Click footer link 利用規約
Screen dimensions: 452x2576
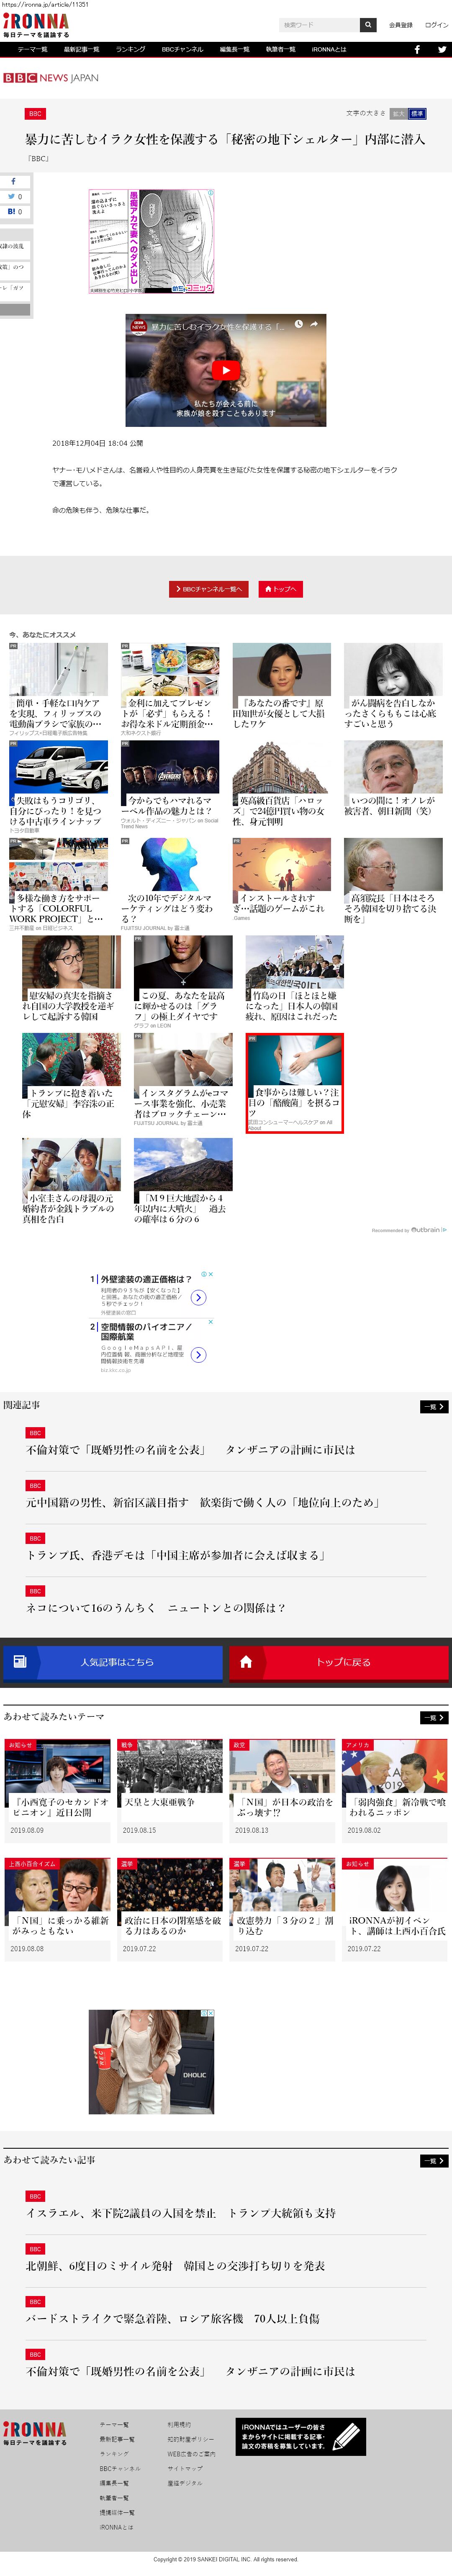[179, 2425]
